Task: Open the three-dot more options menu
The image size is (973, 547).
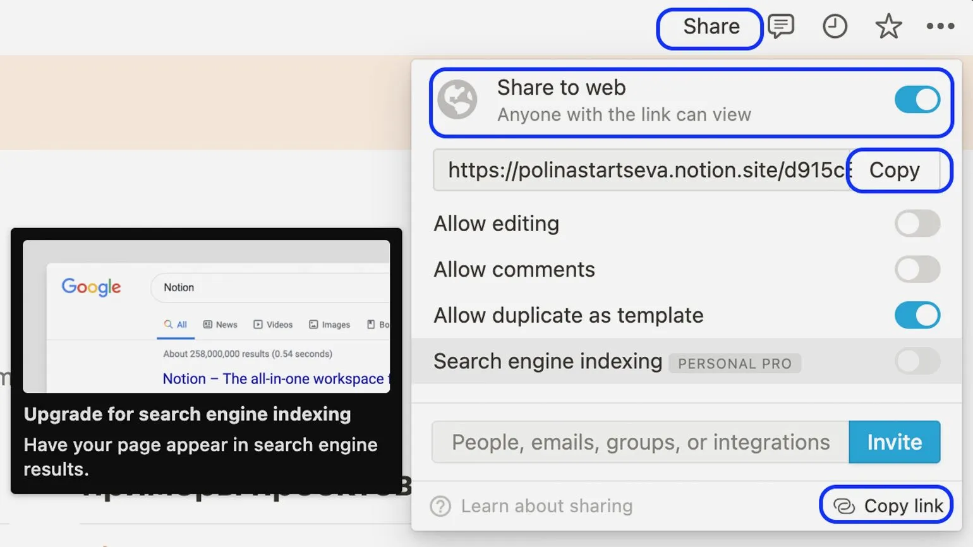Action: pyautogui.click(x=940, y=27)
